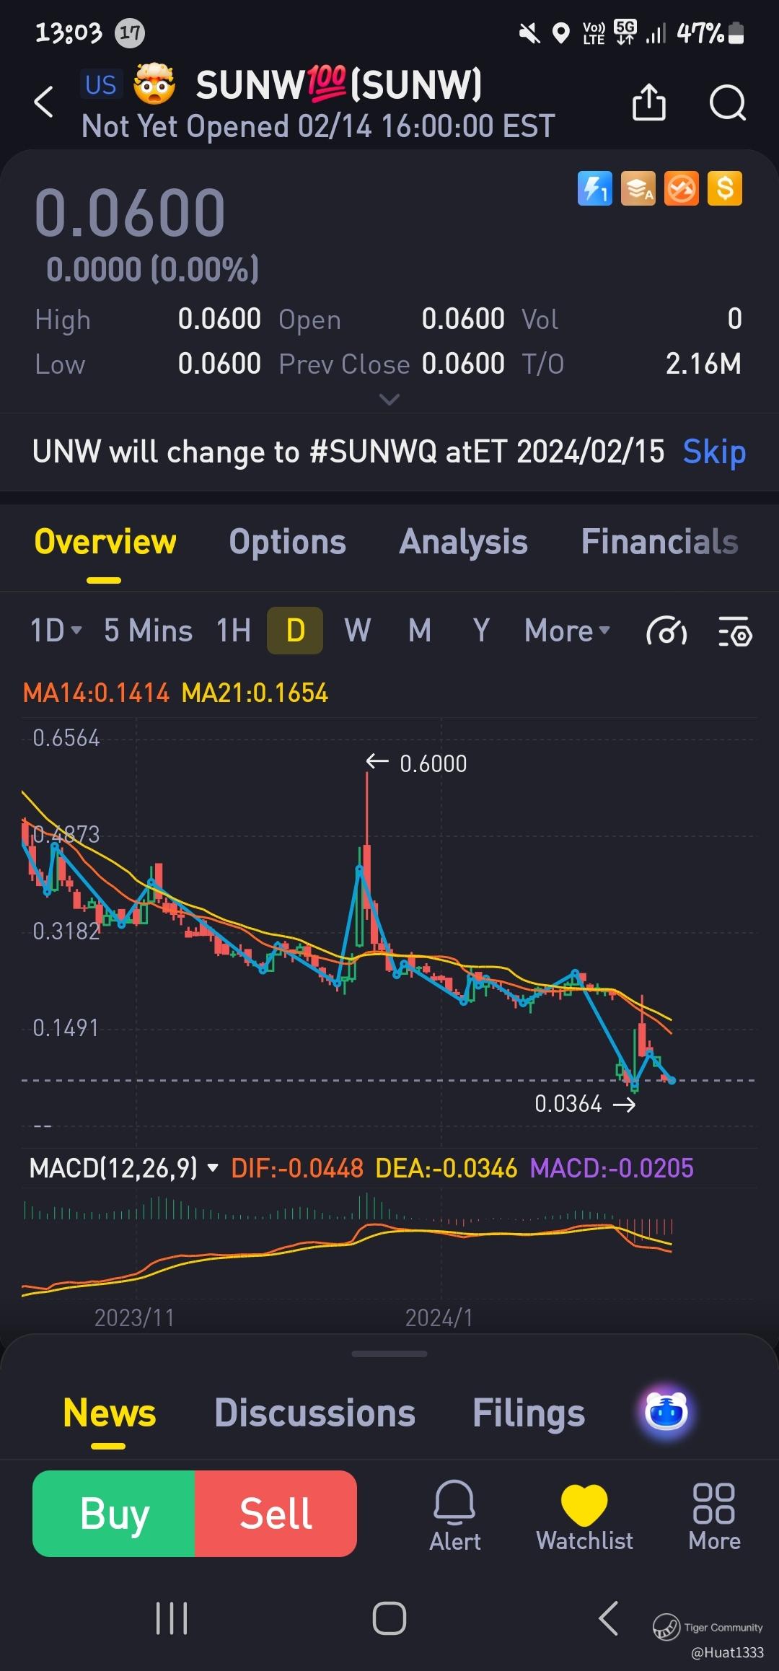Tap Android recent apps button
Viewport: 779px width, 1671px height.
[x=172, y=1618]
